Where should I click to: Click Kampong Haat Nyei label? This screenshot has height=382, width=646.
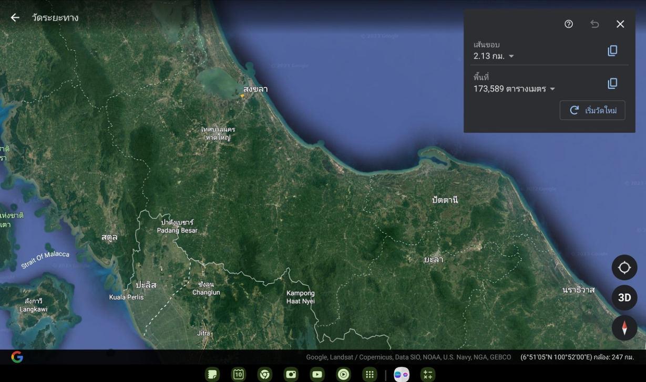301,297
